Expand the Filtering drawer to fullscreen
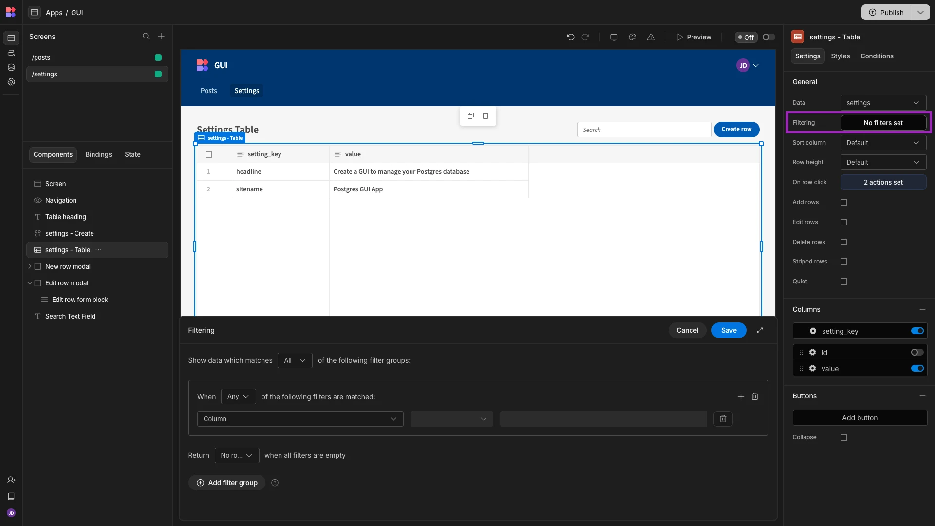Screen dimensions: 935x526 tap(760, 330)
